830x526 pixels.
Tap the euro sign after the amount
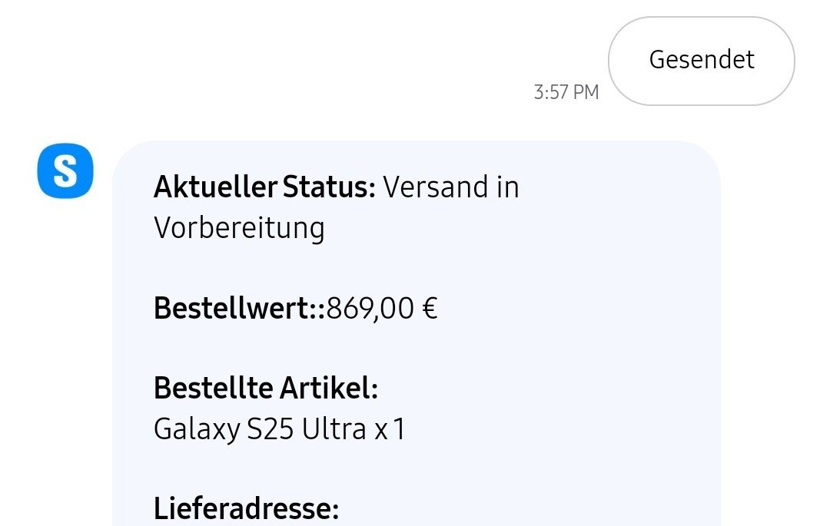(x=430, y=309)
